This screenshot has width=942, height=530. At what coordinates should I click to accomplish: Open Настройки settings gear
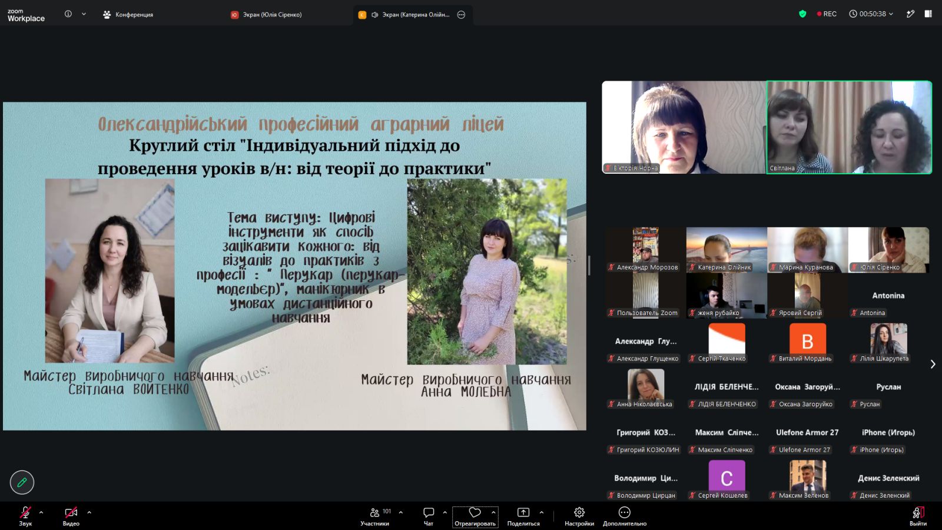579,516
